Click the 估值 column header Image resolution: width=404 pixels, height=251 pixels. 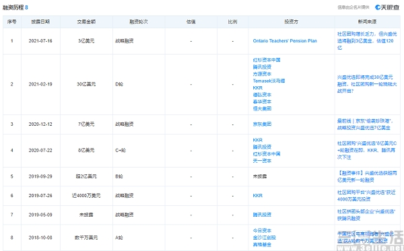(x=191, y=22)
